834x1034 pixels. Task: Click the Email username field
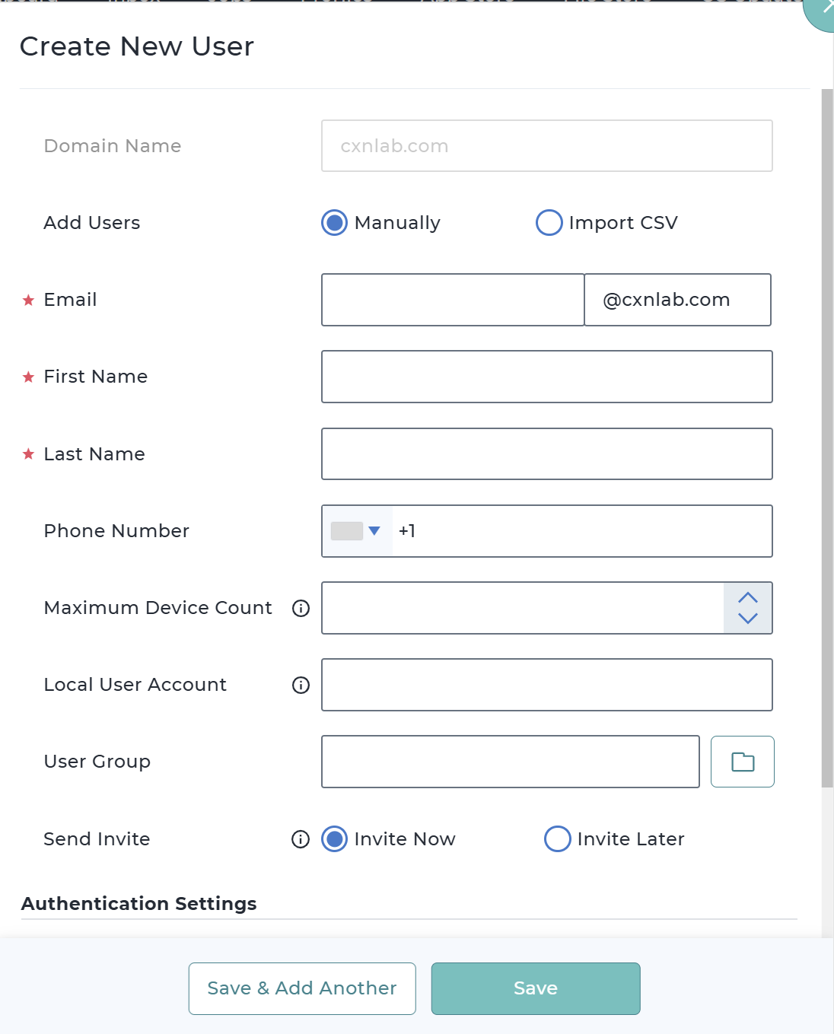click(453, 300)
